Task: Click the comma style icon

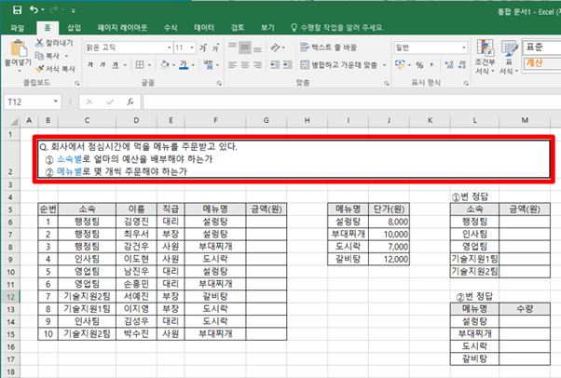Action: click(x=431, y=65)
